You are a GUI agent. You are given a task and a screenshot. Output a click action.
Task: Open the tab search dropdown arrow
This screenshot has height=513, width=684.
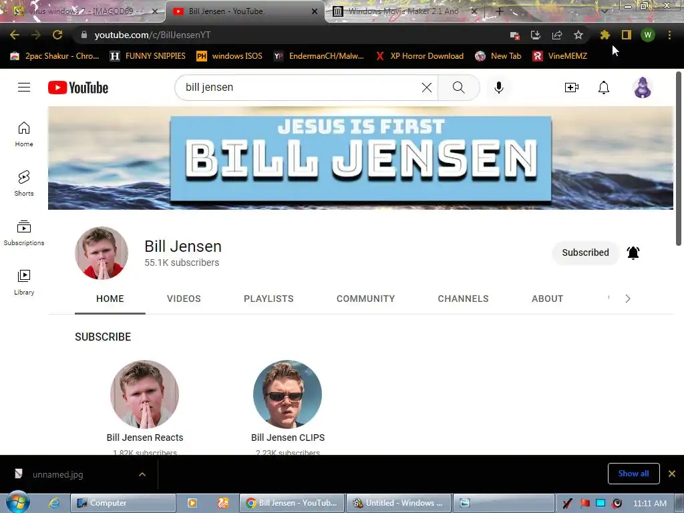coord(605,11)
